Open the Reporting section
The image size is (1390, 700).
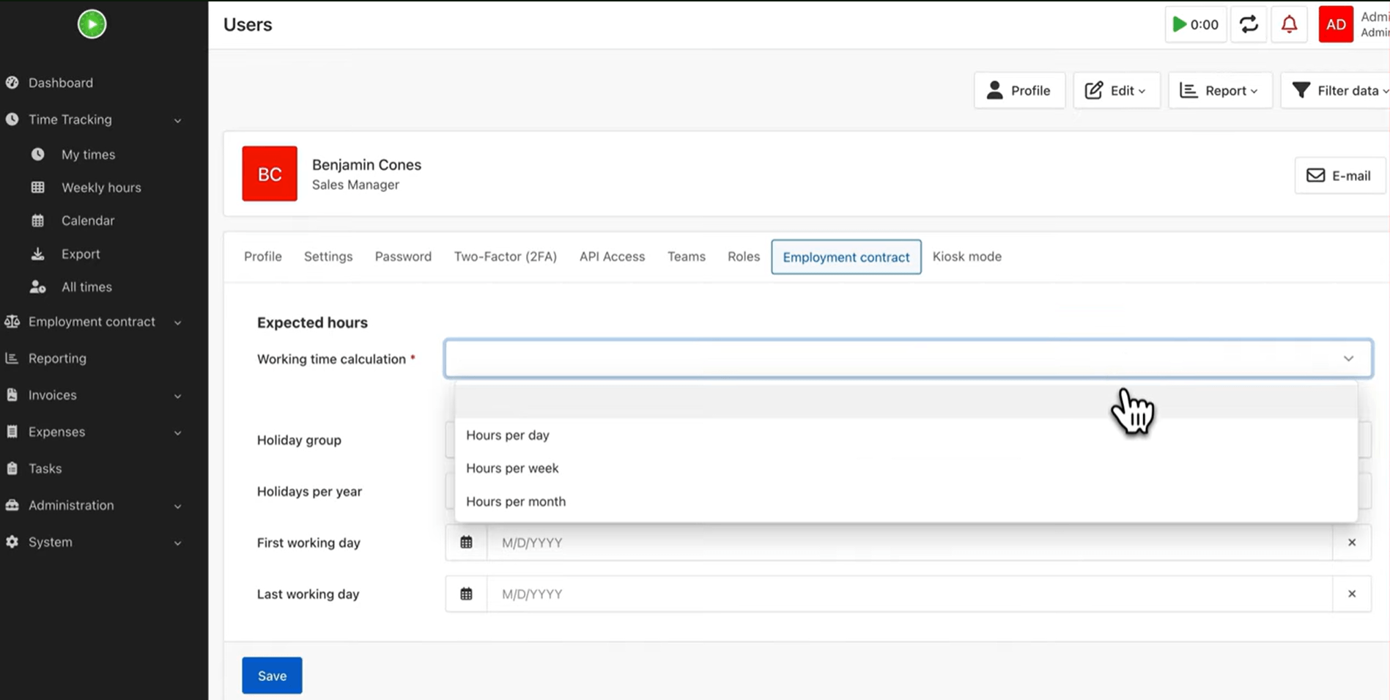pos(57,358)
